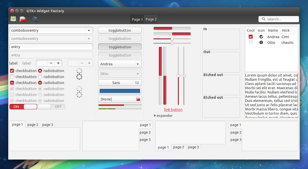Click the file chooser icon beside (None)
Image resolution: width=308 pixels, height=169 pixels.
point(138,99)
